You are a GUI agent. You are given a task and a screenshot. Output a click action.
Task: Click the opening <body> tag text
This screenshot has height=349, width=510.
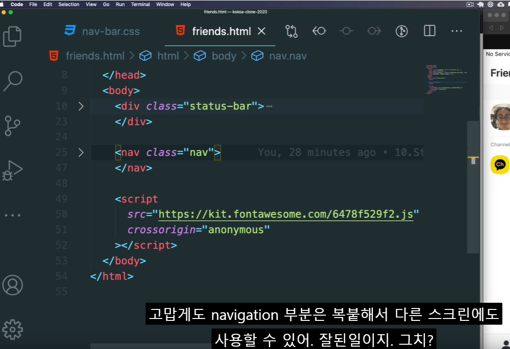(121, 91)
